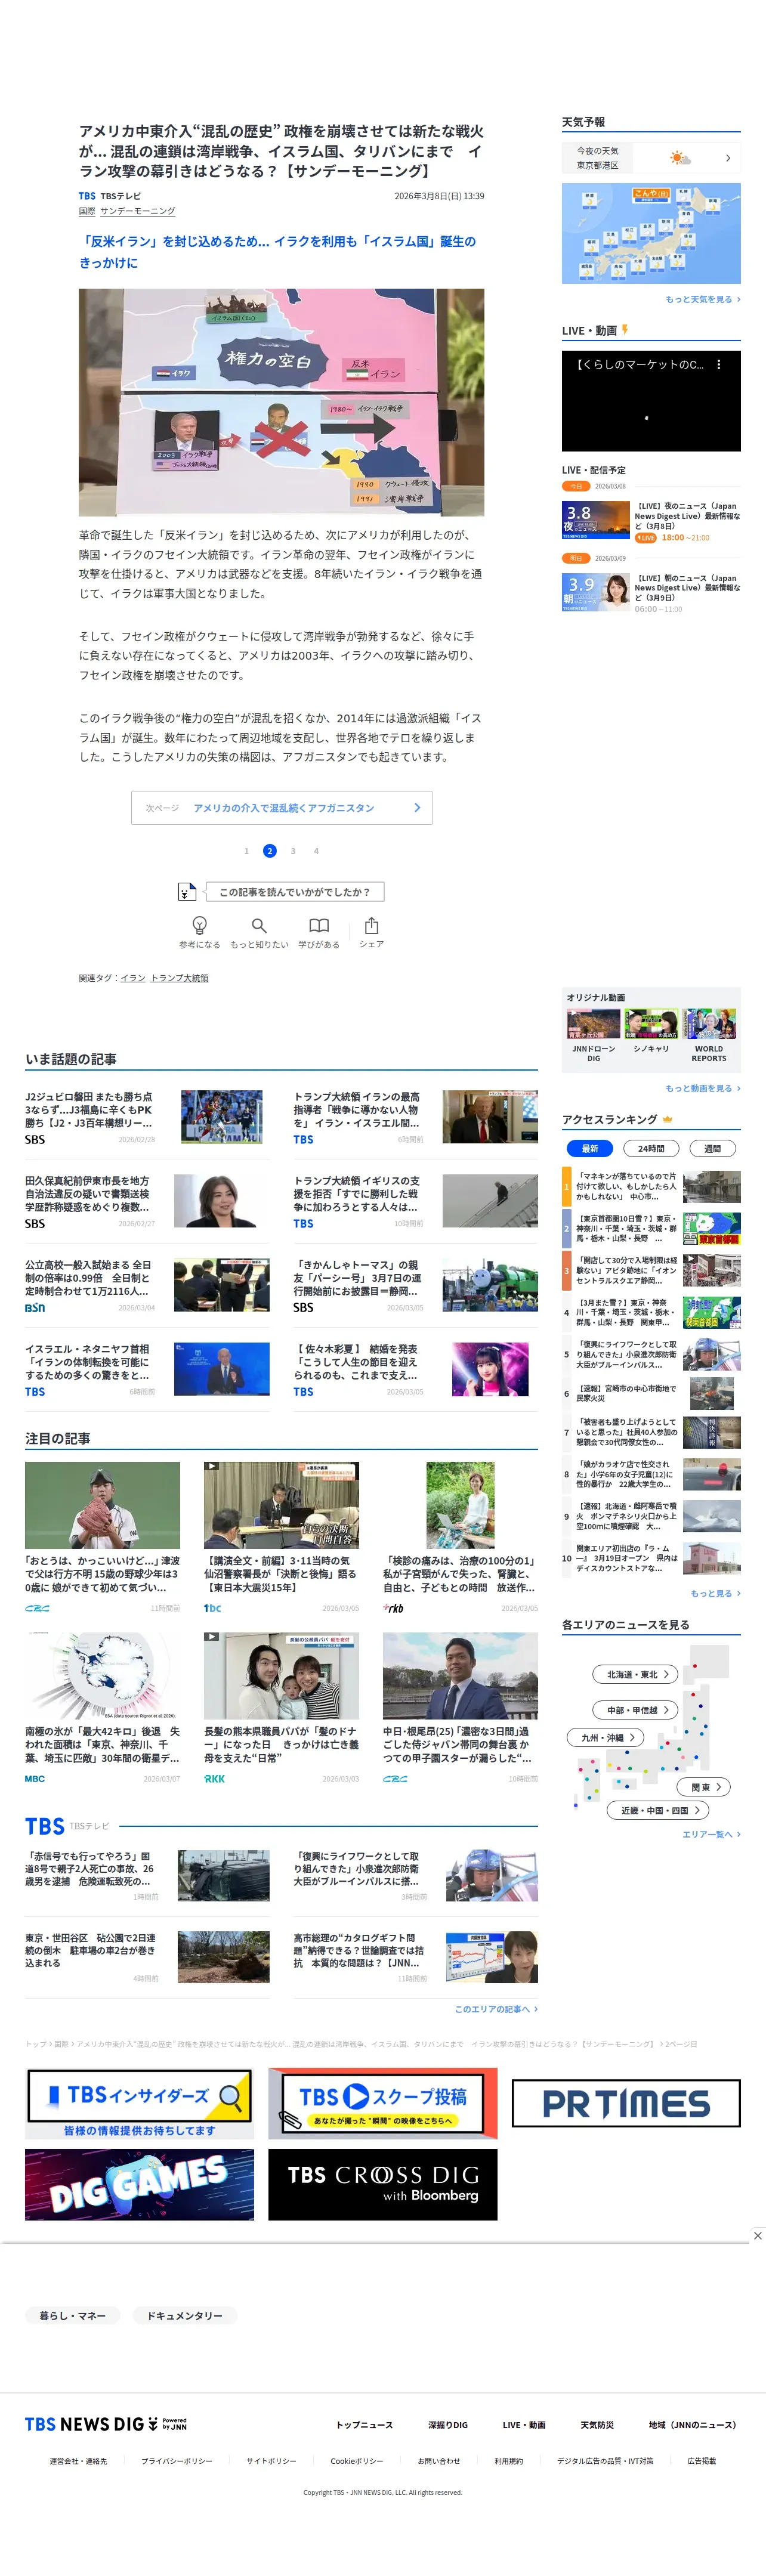Select current page 2 in pagination

[x=269, y=851]
